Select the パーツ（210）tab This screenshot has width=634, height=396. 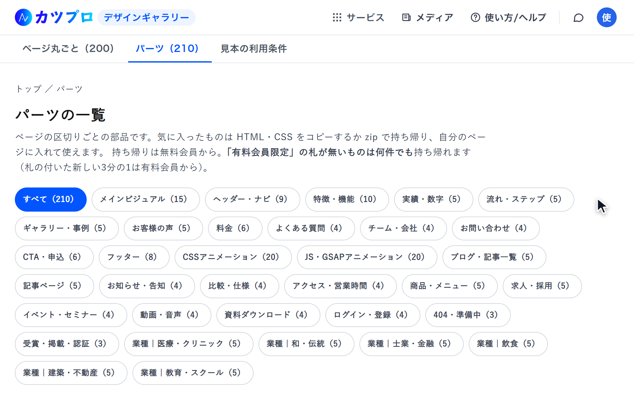click(170, 49)
